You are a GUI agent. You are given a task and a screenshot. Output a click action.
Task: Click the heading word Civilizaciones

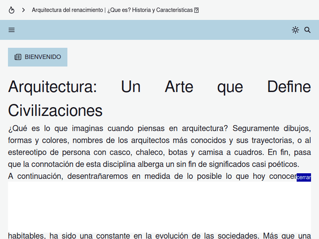(55, 110)
